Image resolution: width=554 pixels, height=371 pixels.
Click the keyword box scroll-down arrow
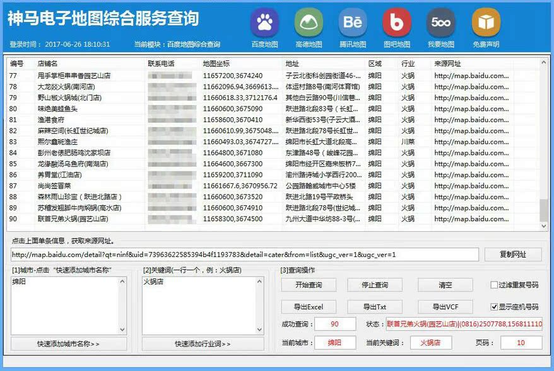pos(260,329)
